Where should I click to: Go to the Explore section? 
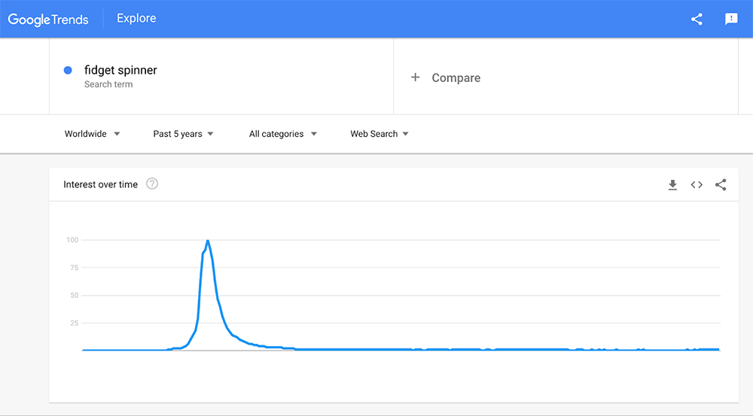(x=136, y=19)
